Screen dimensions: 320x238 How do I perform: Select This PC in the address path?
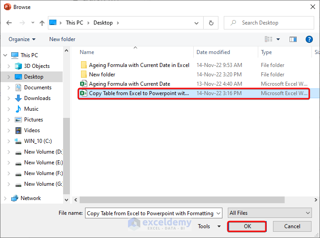(x=74, y=23)
